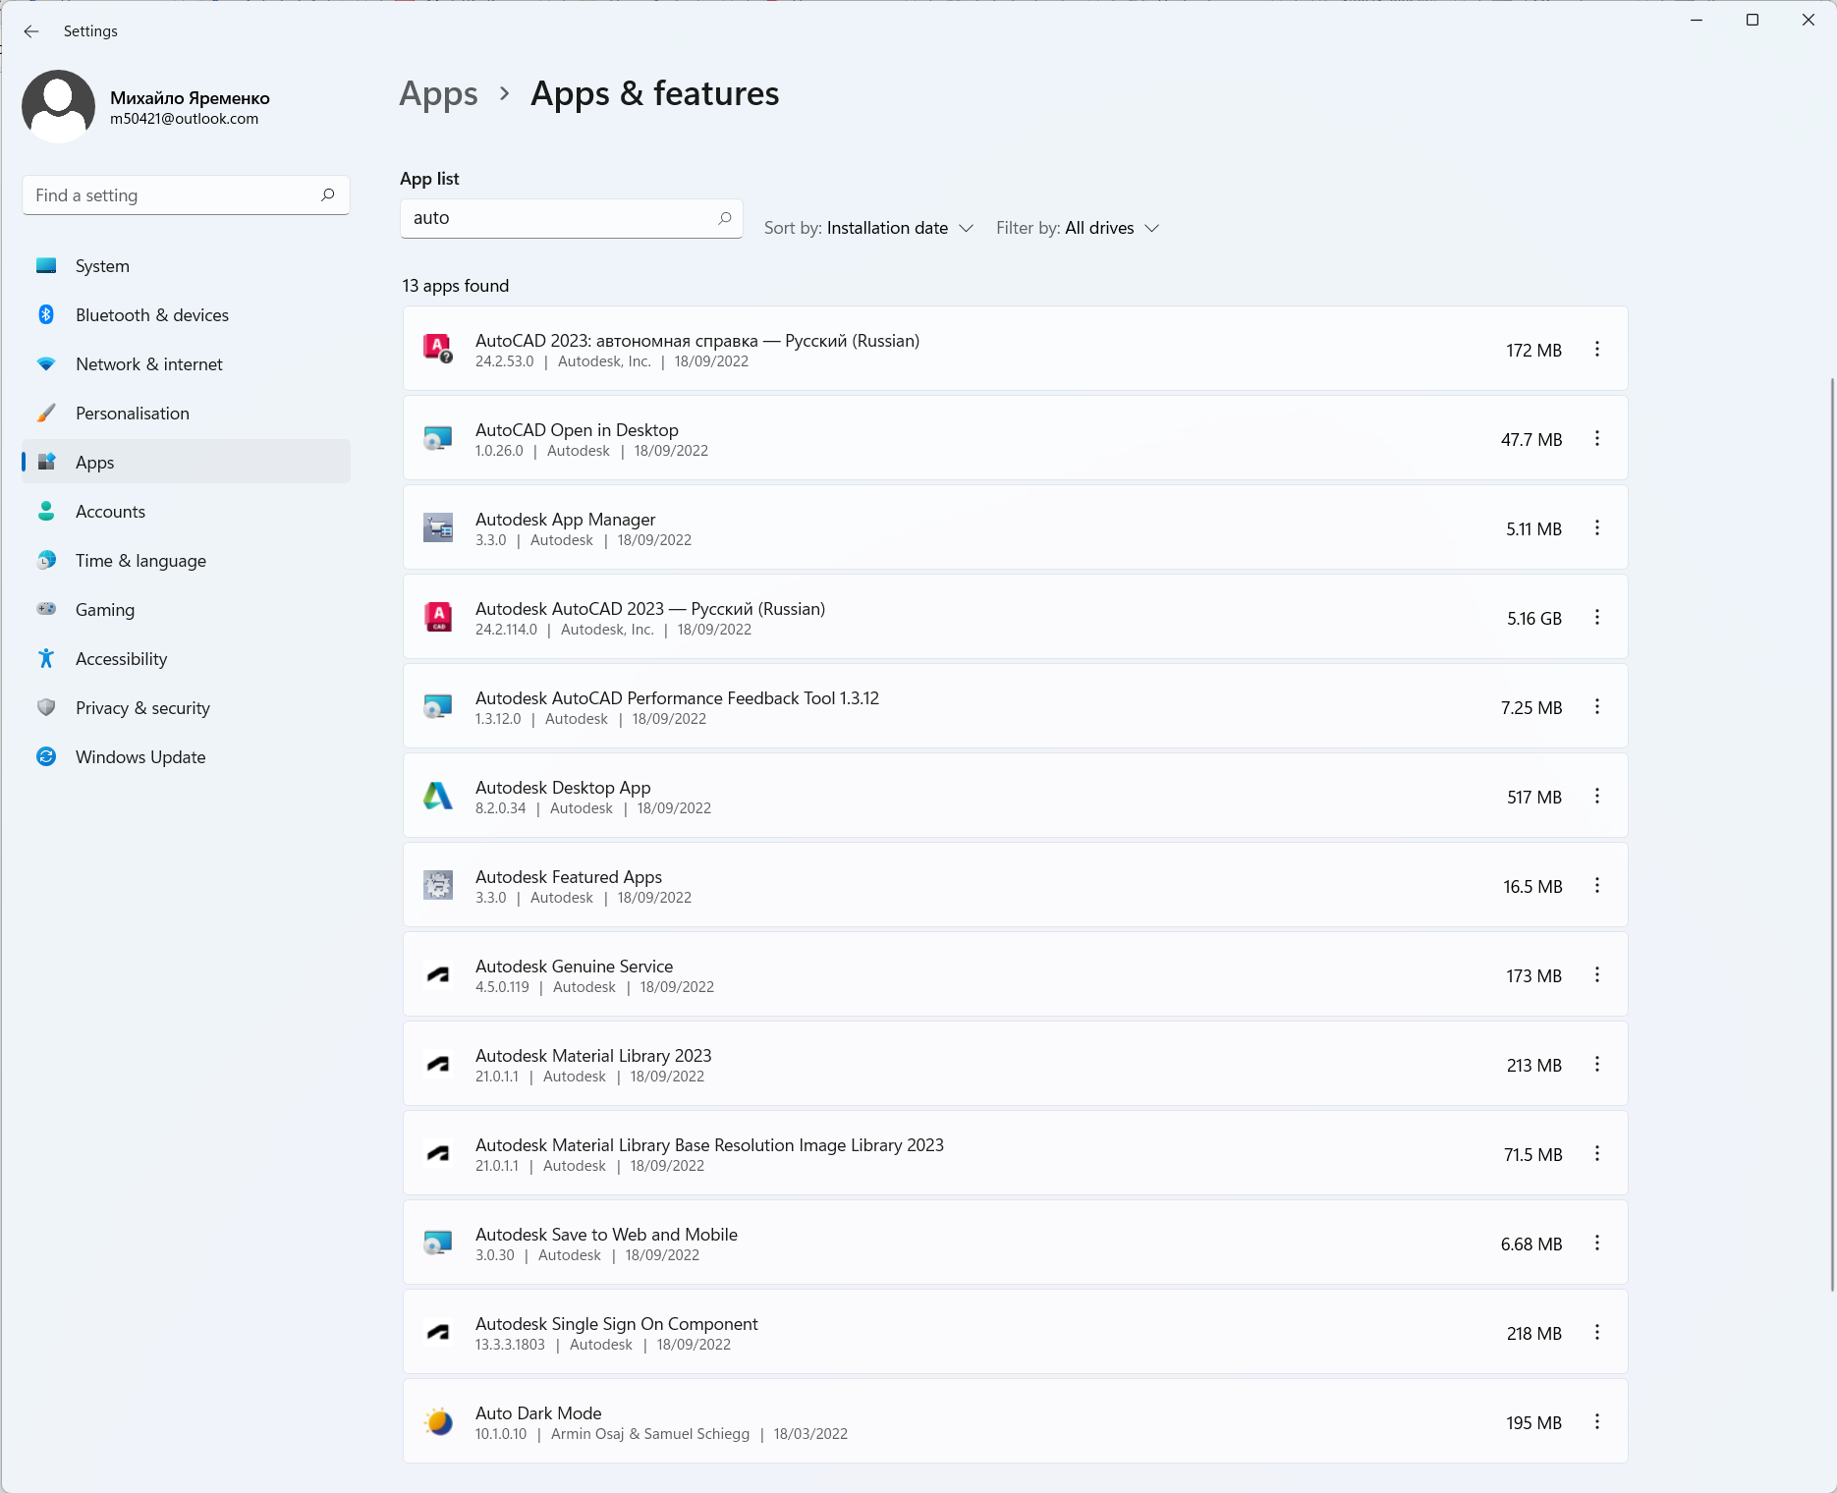Click the Autodesk Save to Web and Mobile icon
The width and height of the screenshot is (1837, 1493).
(x=438, y=1243)
